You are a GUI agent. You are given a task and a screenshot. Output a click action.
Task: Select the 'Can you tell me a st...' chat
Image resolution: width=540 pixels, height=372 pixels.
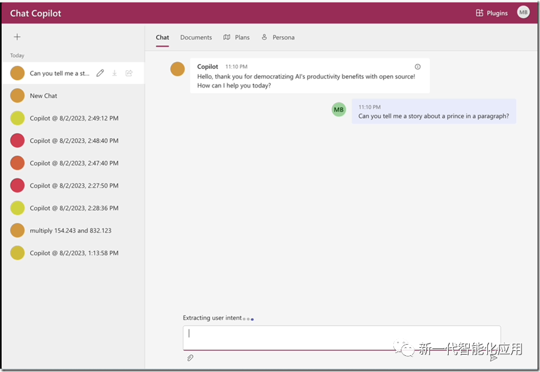(73, 73)
